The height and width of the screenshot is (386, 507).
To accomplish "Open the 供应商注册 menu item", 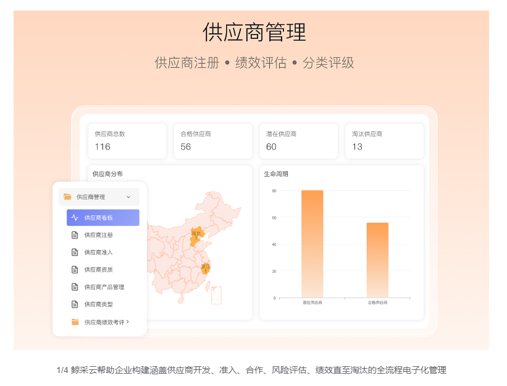I will pyautogui.click(x=99, y=235).
